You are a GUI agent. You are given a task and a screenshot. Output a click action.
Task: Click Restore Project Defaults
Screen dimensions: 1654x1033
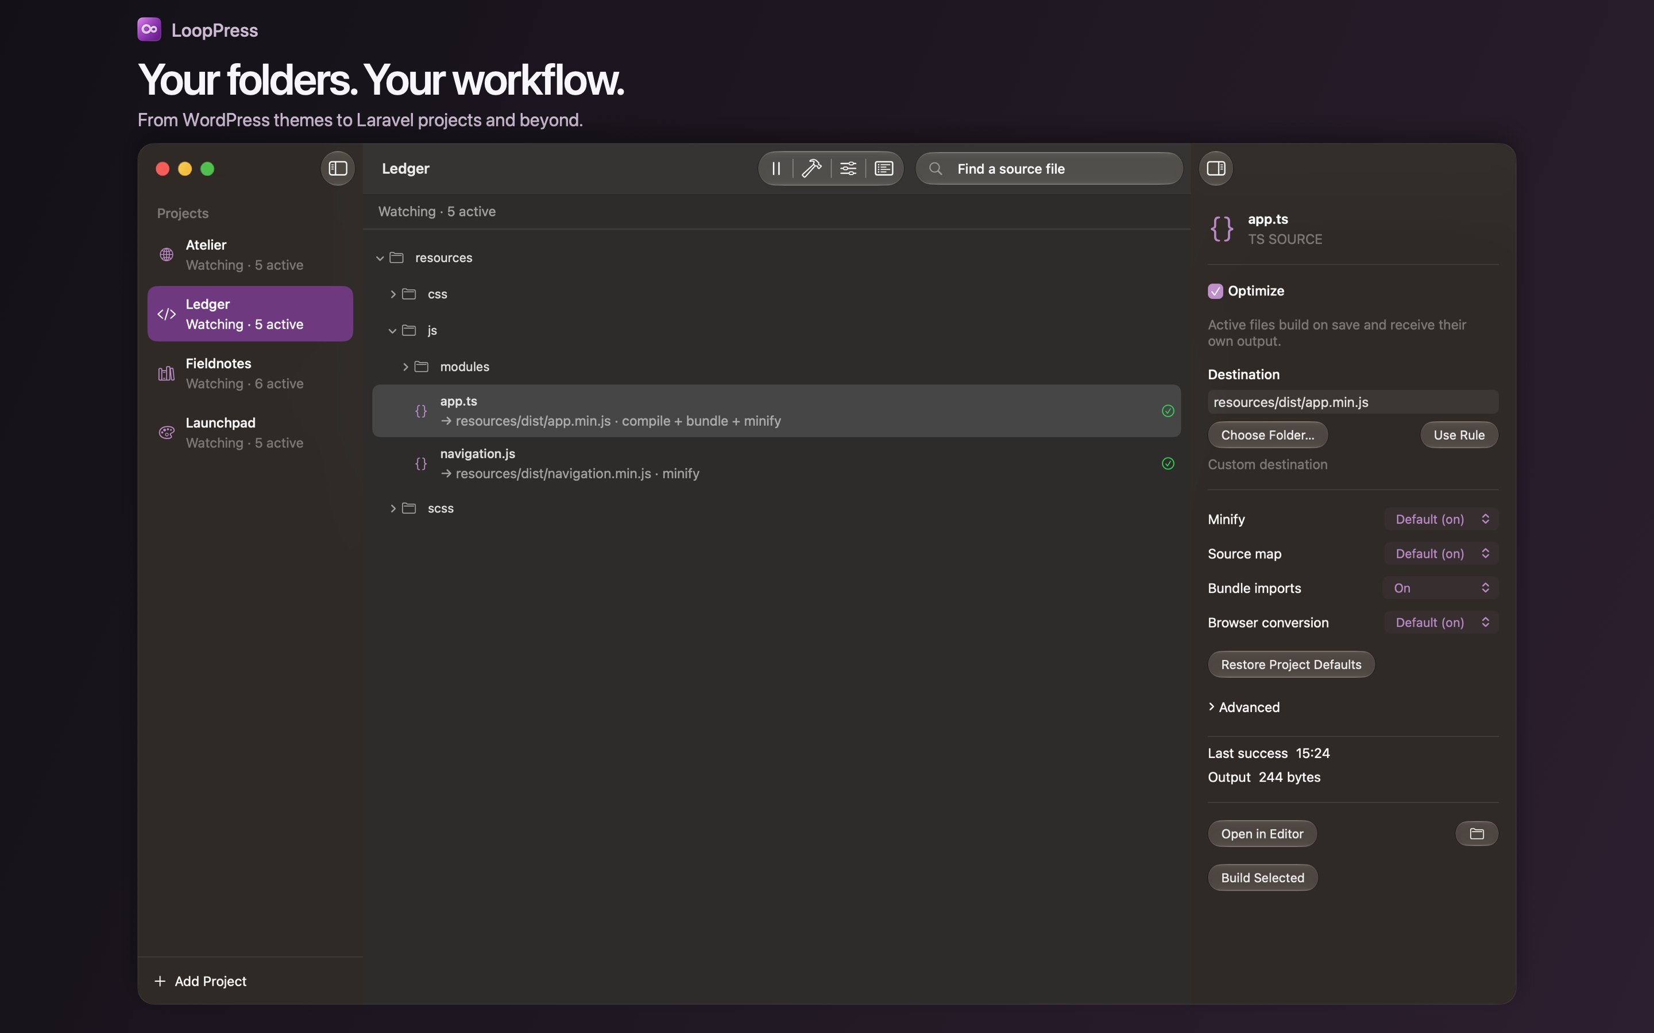coord(1291,665)
